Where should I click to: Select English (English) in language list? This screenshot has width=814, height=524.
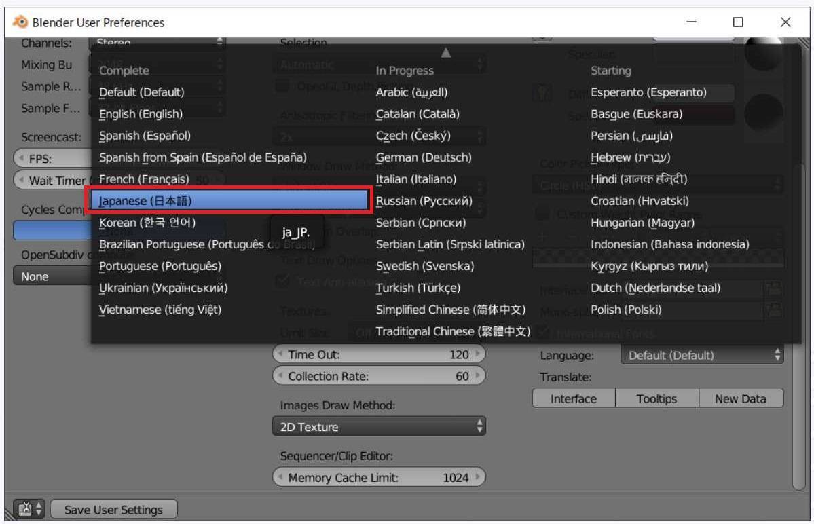point(141,113)
